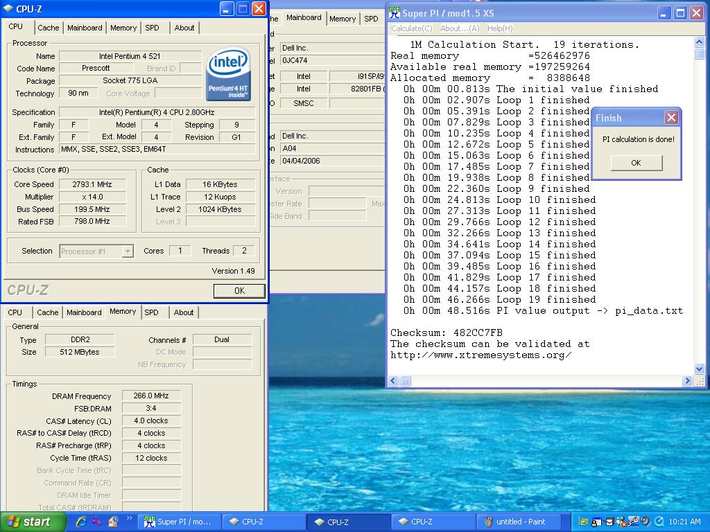
Task: Click the Name field 'Intel Pentium 4 521'
Action: tap(130, 56)
